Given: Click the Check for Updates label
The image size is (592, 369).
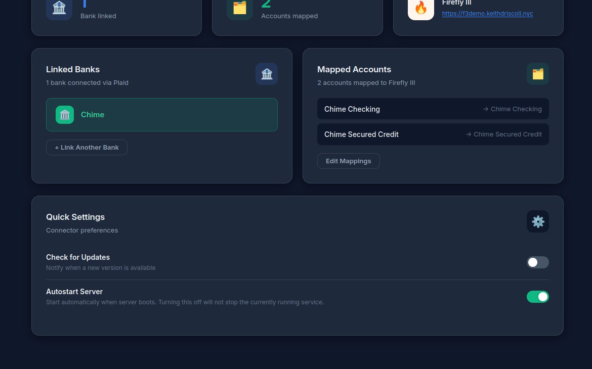Looking at the screenshot, I should [x=78, y=257].
